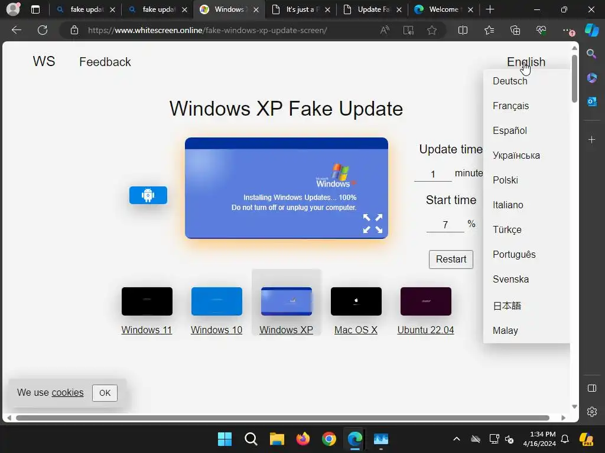Open the Edge sidebar search icon
Screen dimensions: 605x453
591,54
